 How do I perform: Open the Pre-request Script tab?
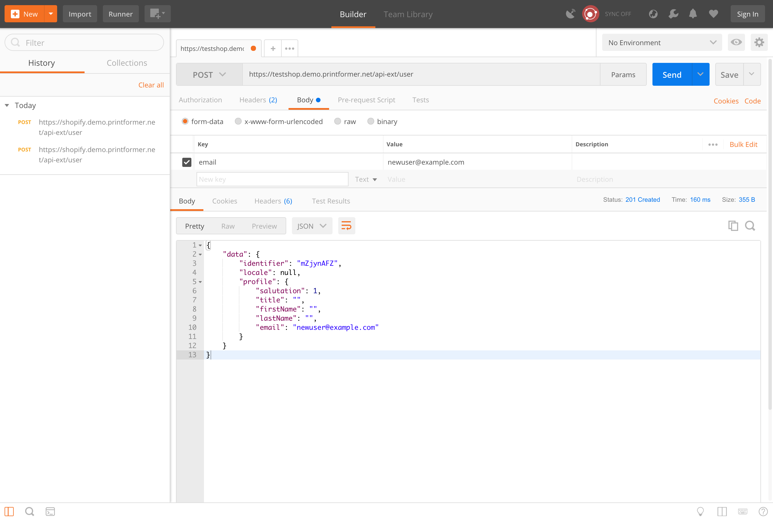(x=366, y=100)
